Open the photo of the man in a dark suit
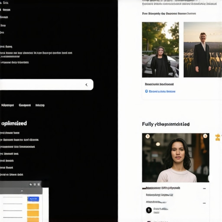 [203, 49]
